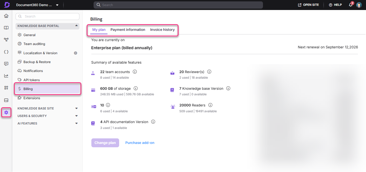This screenshot has height=172, width=366.
Task: Click info icon beside 600 GB of storage
Action: pos(136,88)
